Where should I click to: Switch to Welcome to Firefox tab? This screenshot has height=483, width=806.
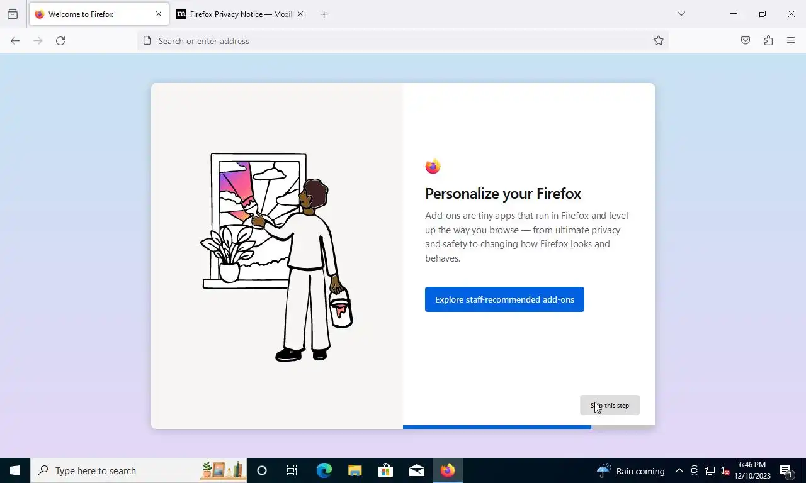pos(99,14)
